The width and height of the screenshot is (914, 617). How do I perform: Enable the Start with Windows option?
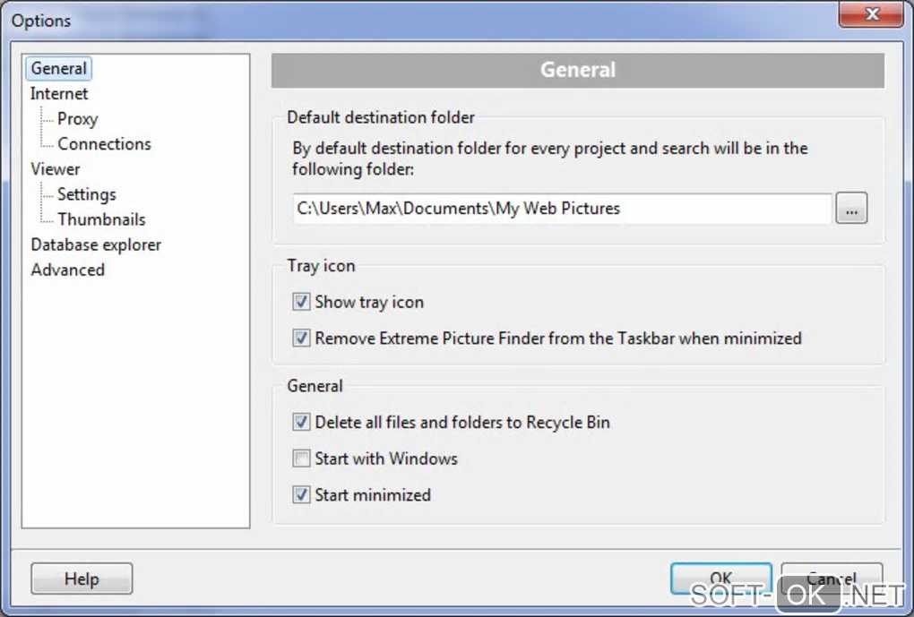tap(302, 459)
